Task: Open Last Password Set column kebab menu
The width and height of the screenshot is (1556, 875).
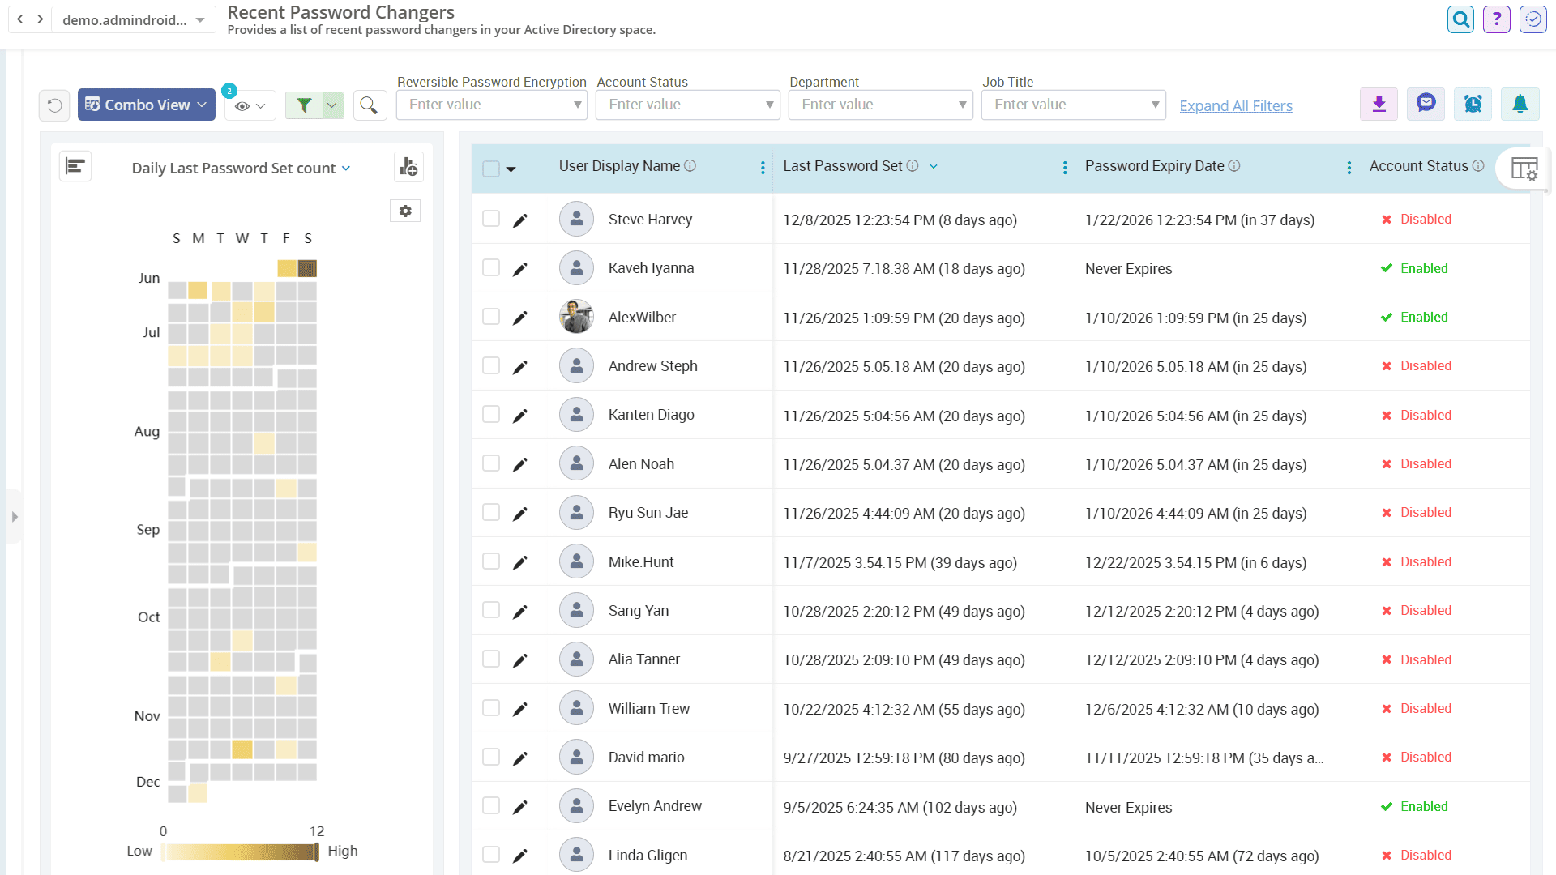Action: 1065,167
